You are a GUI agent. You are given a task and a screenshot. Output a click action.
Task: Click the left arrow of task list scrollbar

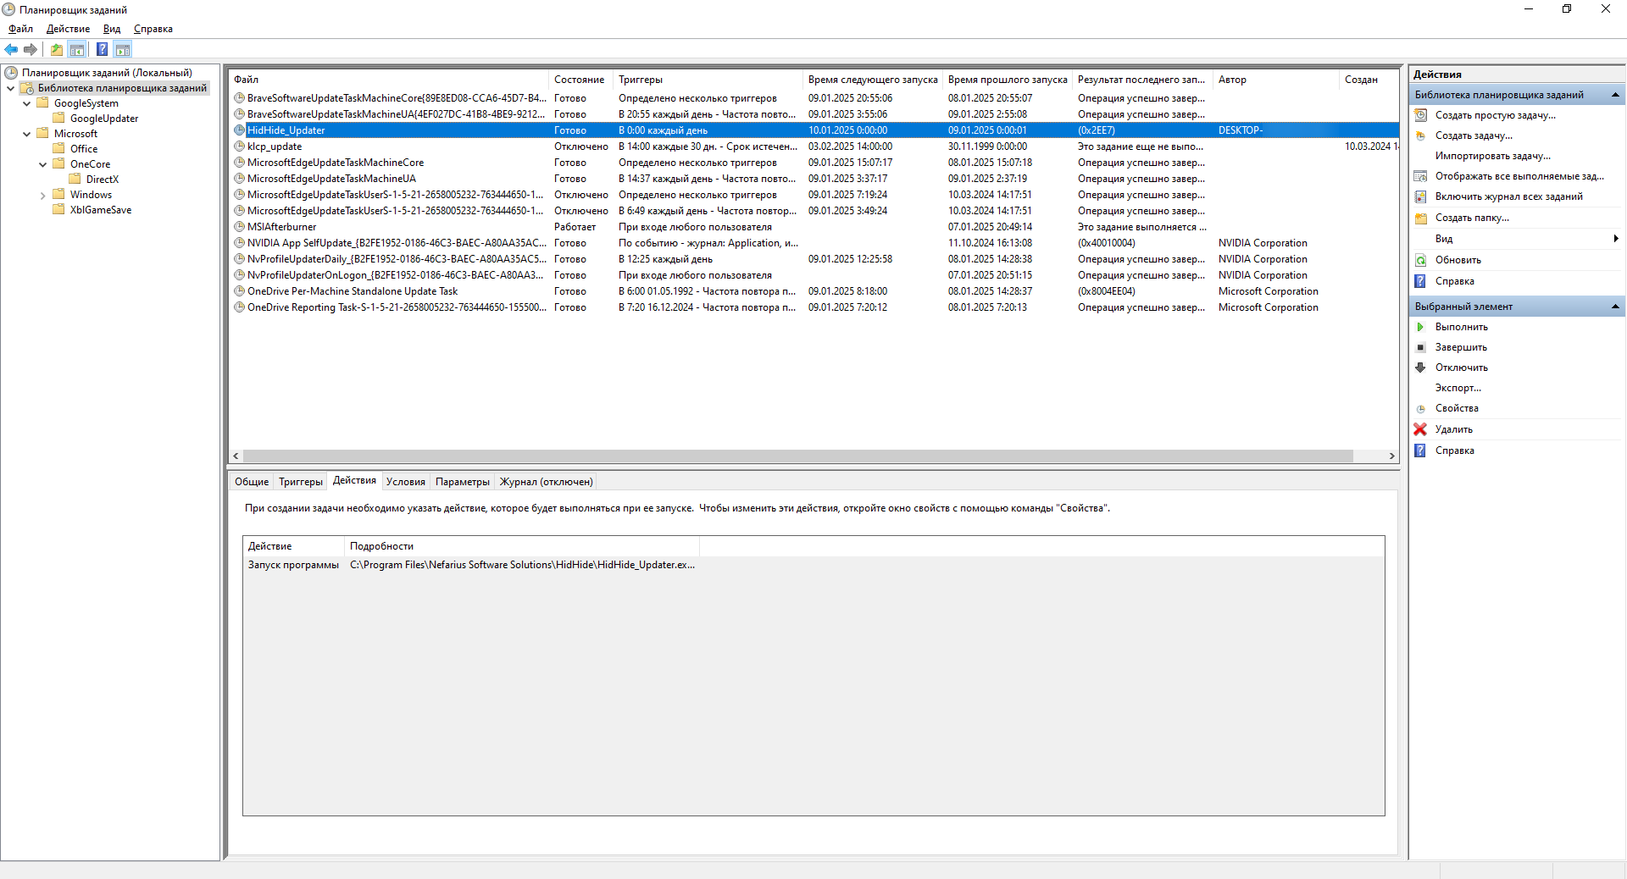[x=236, y=456]
